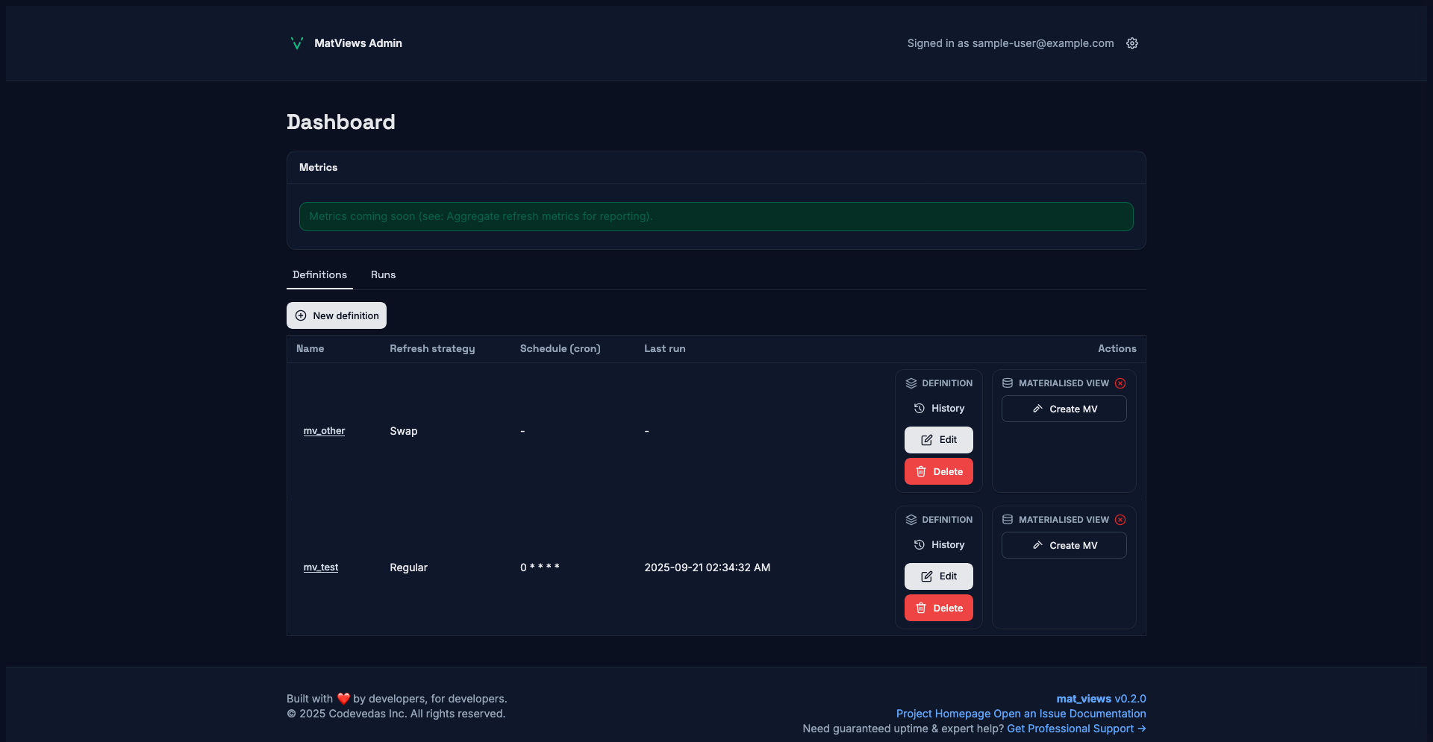
Task: Create MV for mv_other
Action: point(1064,409)
